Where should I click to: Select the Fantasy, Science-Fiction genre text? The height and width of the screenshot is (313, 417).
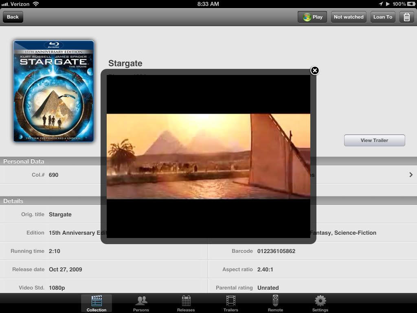pos(343,233)
